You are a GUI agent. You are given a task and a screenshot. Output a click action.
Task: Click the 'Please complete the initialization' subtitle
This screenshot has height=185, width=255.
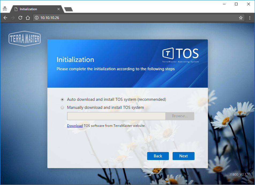tap(116, 69)
